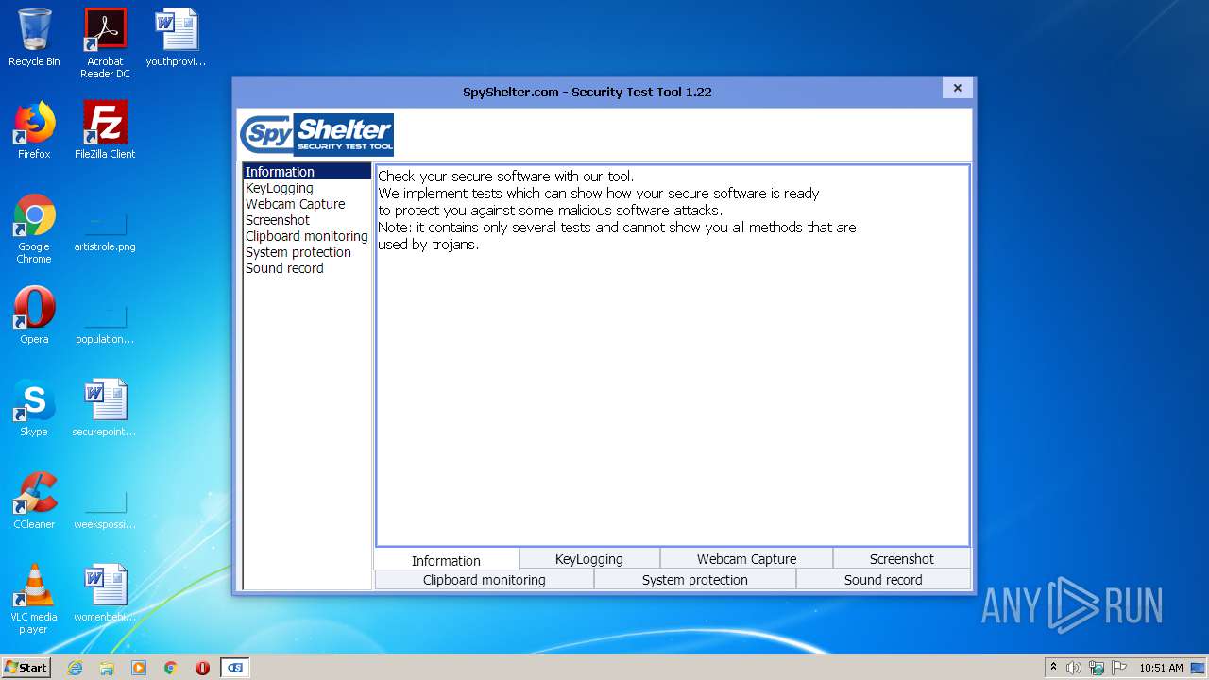Open media player taskbar icon
The image size is (1209, 680).
point(139,668)
